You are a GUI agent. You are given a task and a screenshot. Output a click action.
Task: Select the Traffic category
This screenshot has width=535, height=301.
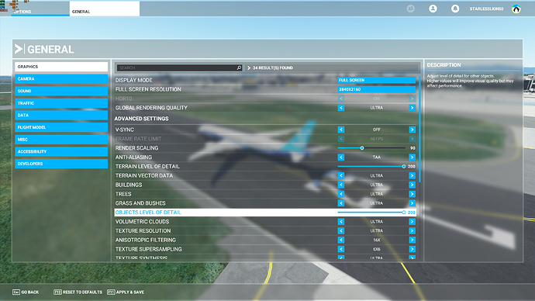click(x=61, y=103)
